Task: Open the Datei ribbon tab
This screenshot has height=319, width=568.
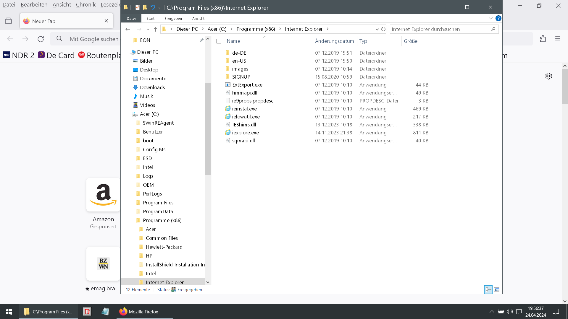Action: point(131,18)
